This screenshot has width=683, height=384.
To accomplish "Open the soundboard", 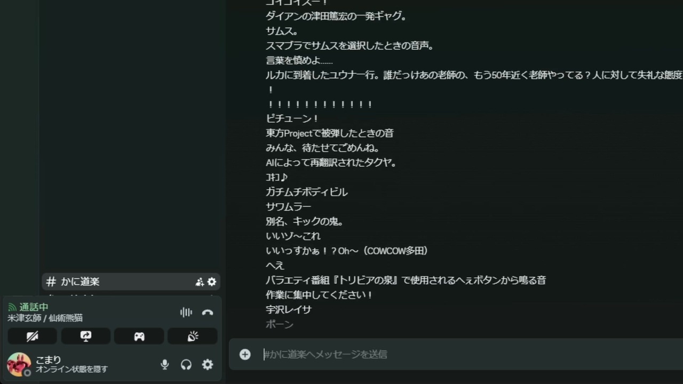I will pos(193,336).
